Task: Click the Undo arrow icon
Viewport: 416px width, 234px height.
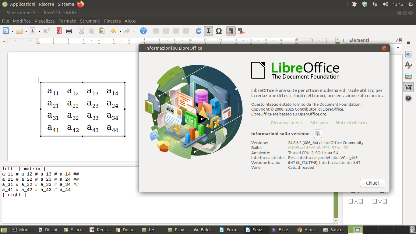Action: tap(114, 31)
